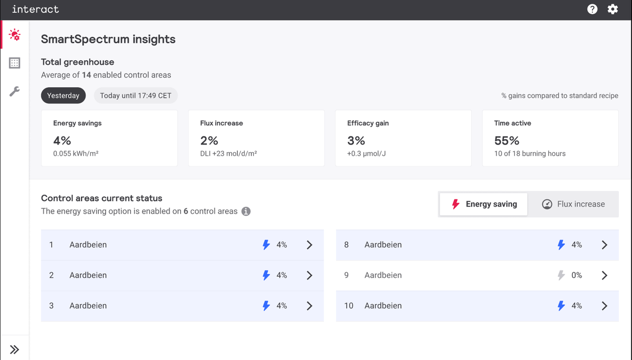Select Today until 17:49 CET filter
The height and width of the screenshot is (360, 632).
(x=136, y=95)
